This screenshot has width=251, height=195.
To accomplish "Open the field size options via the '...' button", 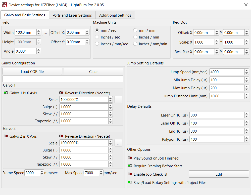I will coord(45,32).
